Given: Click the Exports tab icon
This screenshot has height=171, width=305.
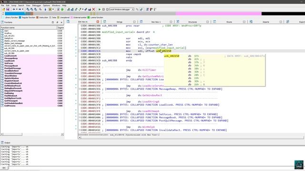Looking at the screenshot, I should [x=288, y=21].
